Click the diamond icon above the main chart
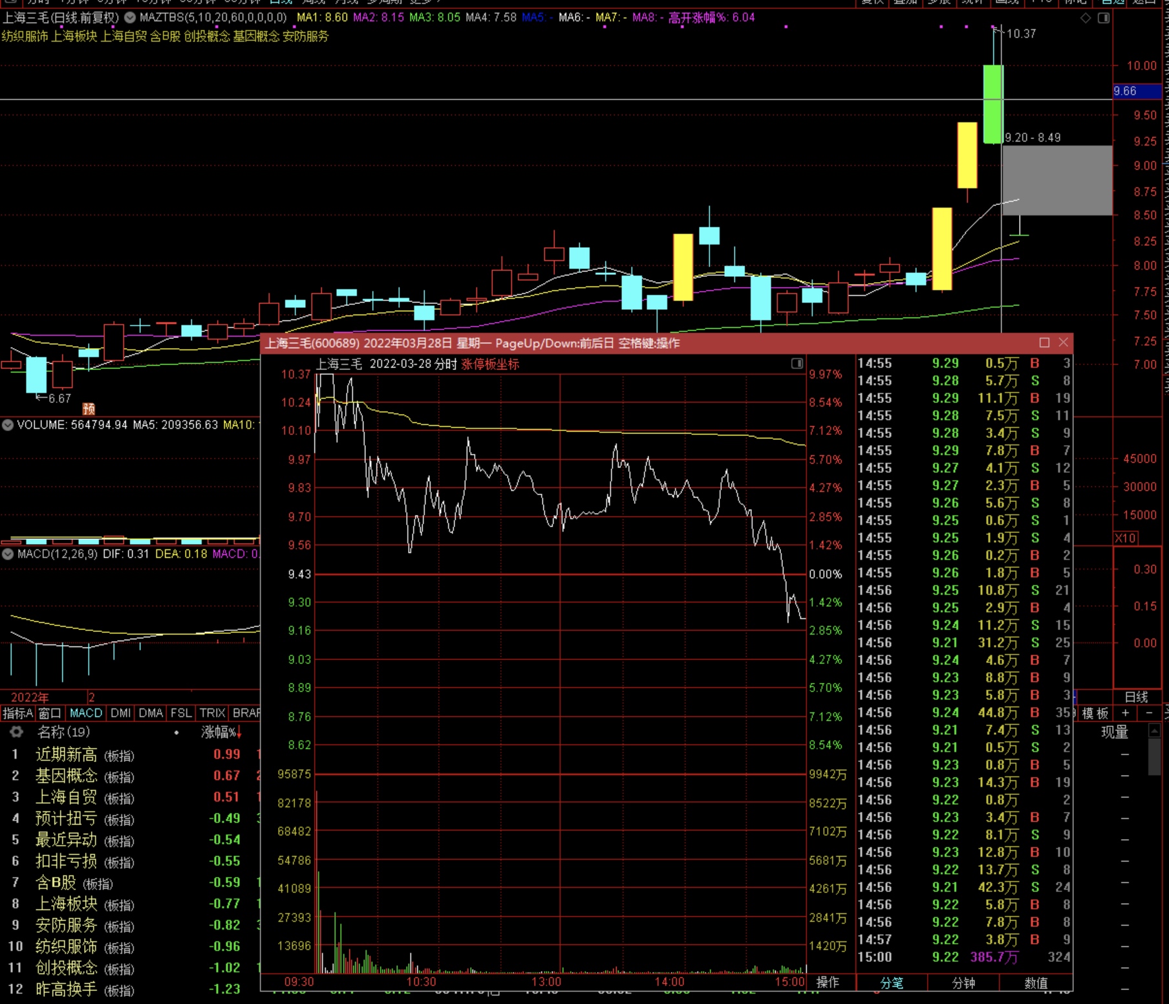The image size is (1169, 1004). [x=1086, y=18]
